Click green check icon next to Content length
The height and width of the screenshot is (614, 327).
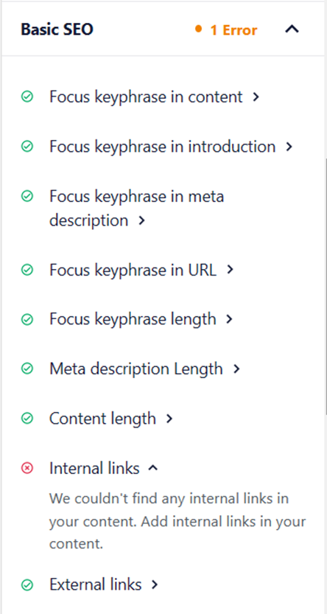point(27,418)
